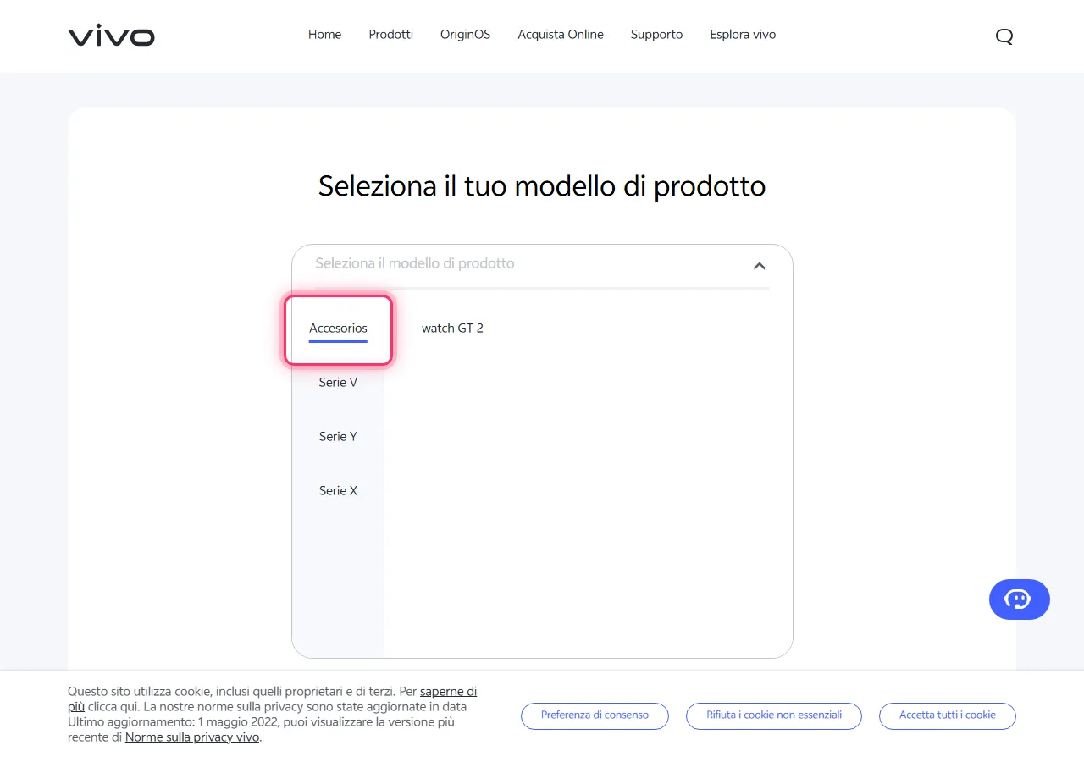Image resolution: width=1084 pixels, height=762 pixels.
Task: Choose the watch GT 2 model
Action: pos(452,329)
